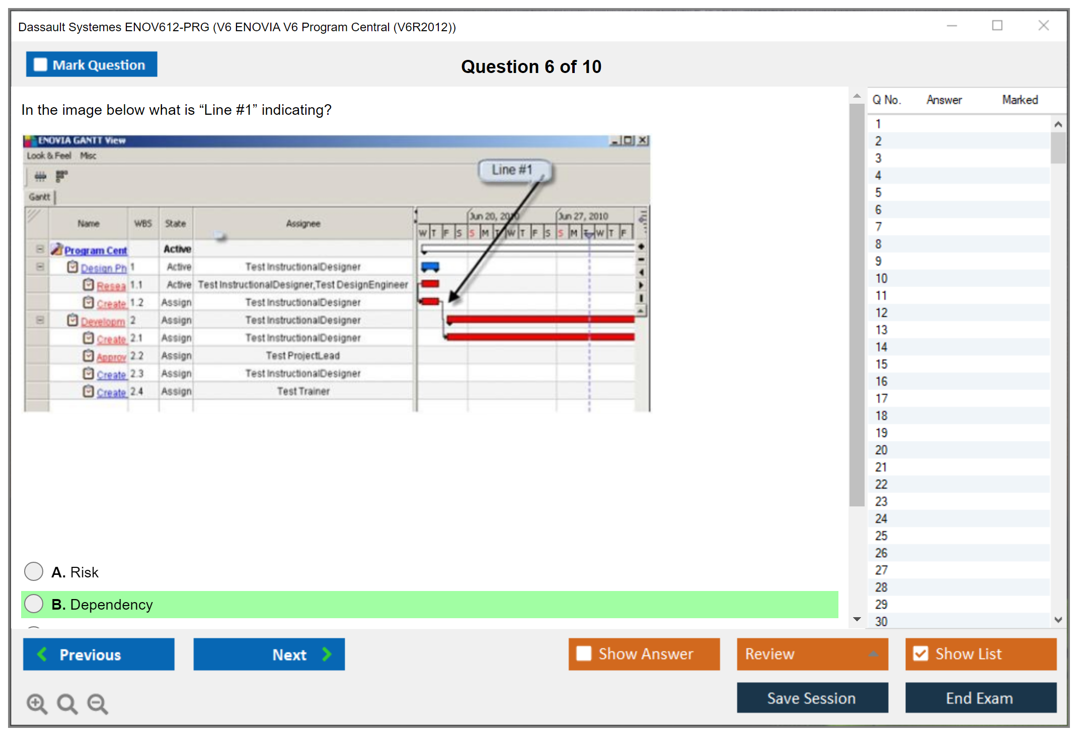Click down arrow of question pane scrollbar

tap(857, 619)
